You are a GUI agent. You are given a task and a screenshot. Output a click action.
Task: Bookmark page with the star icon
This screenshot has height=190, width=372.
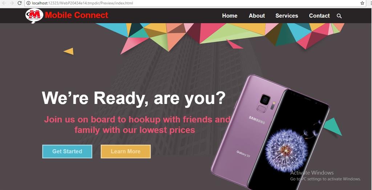pyautogui.click(x=362, y=3)
